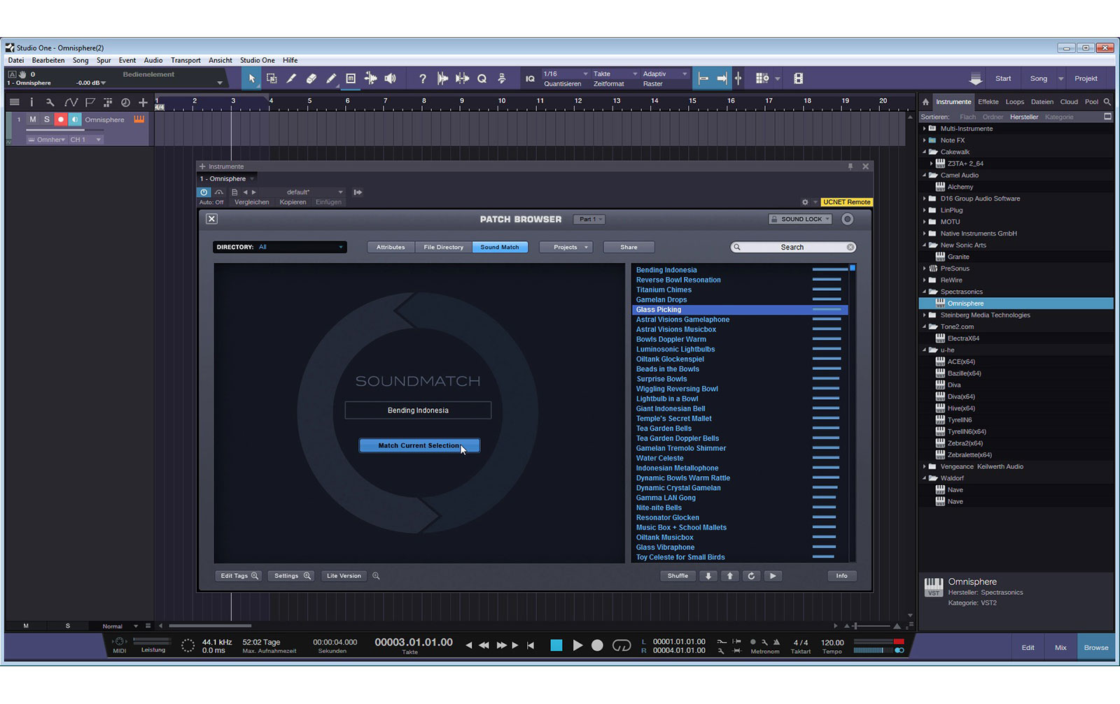The width and height of the screenshot is (1120, 704).
Task: Select the File Directory tab
Action: tap(443, 247)
